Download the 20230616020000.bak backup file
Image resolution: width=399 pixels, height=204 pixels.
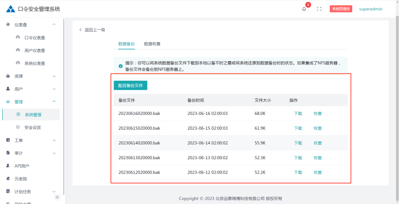297,113
